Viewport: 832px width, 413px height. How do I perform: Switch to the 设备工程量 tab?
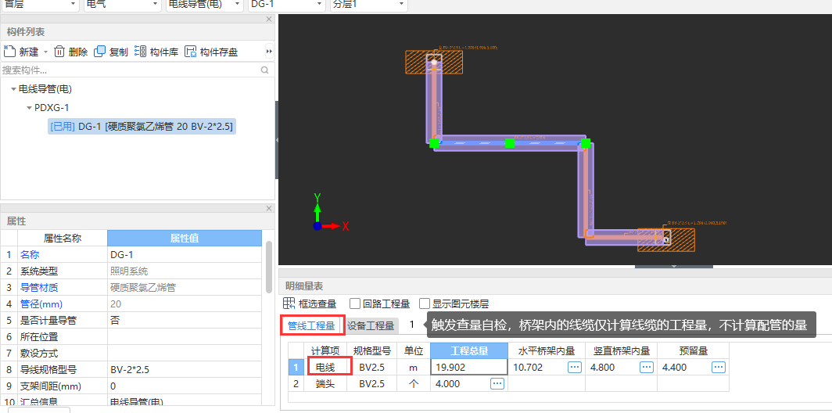point(371,325)
